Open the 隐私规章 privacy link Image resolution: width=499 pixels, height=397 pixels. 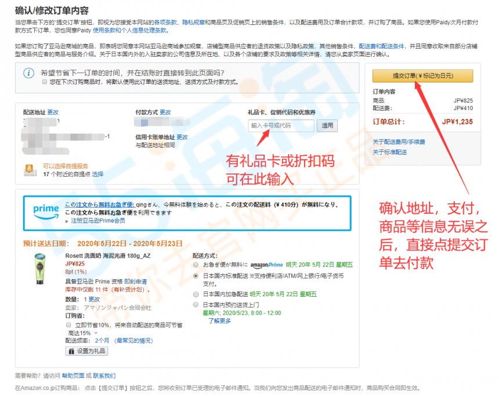pos(193,22)
